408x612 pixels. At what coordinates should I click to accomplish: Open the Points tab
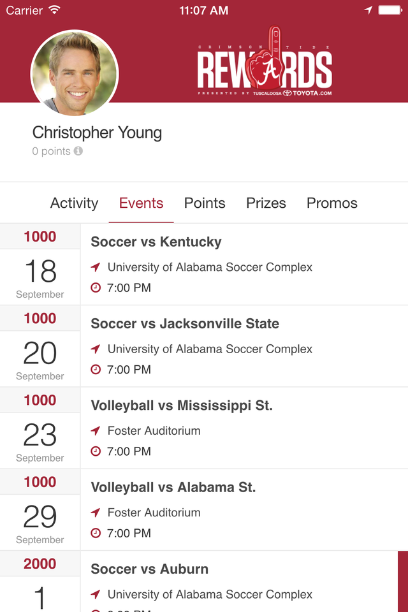[x=205, y=203]
